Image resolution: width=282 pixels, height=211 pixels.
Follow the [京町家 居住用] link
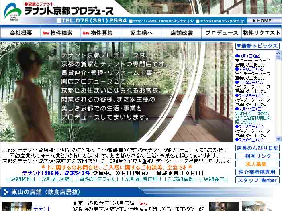pyautogui.click(x=141, y=179)
